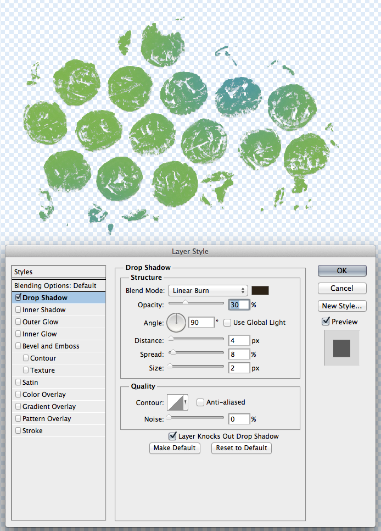Viewport: 381px width, 531px height.
Task: Click the Distance value field
Action: [x=239, y=340]
